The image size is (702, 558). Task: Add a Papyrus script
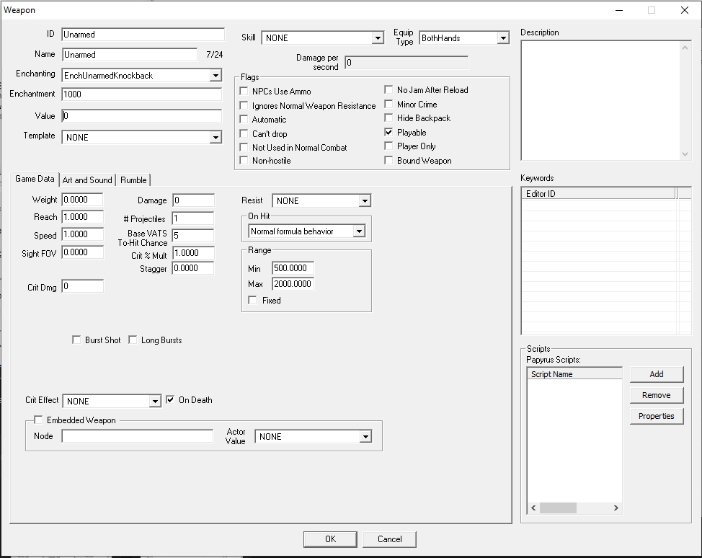click(657, 374)
